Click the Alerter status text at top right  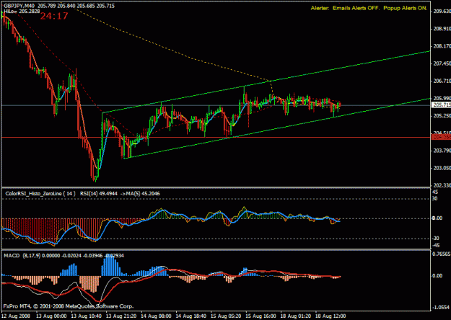point(369,8)
